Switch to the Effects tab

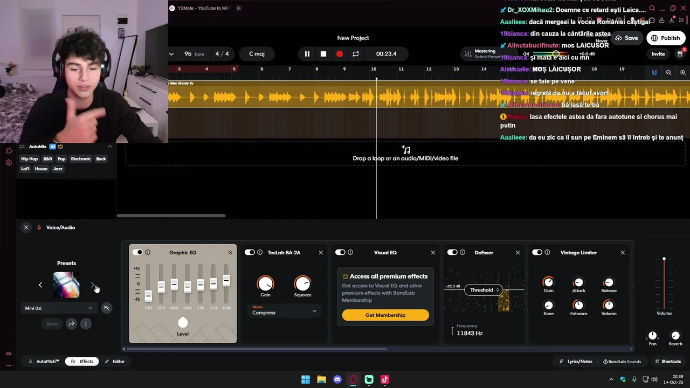pyautogui.click(x=82, y=362)
